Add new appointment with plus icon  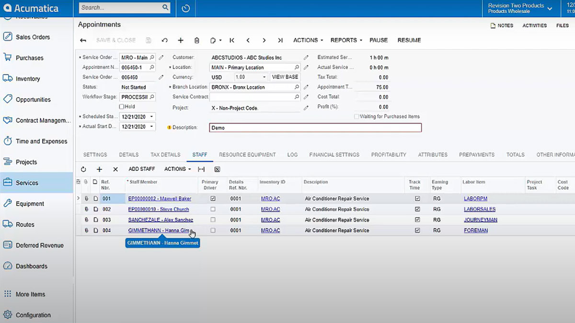(x=181, y=40)
